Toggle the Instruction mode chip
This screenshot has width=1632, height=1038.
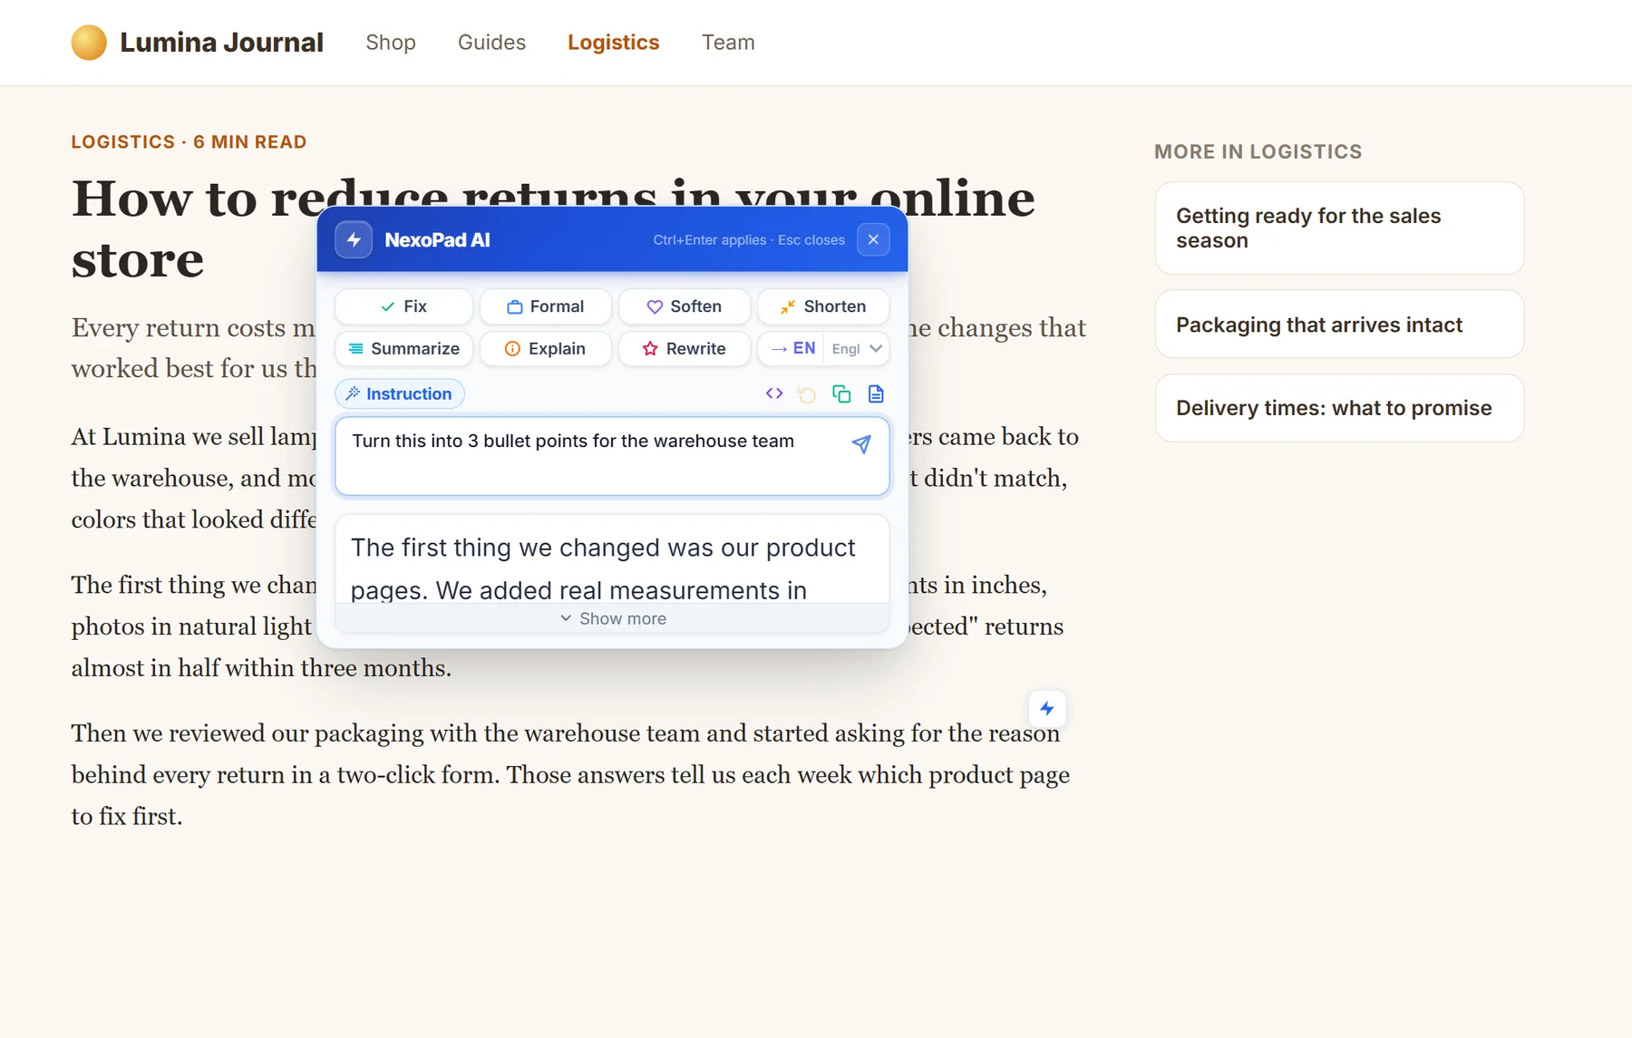[x=400, y=393]
